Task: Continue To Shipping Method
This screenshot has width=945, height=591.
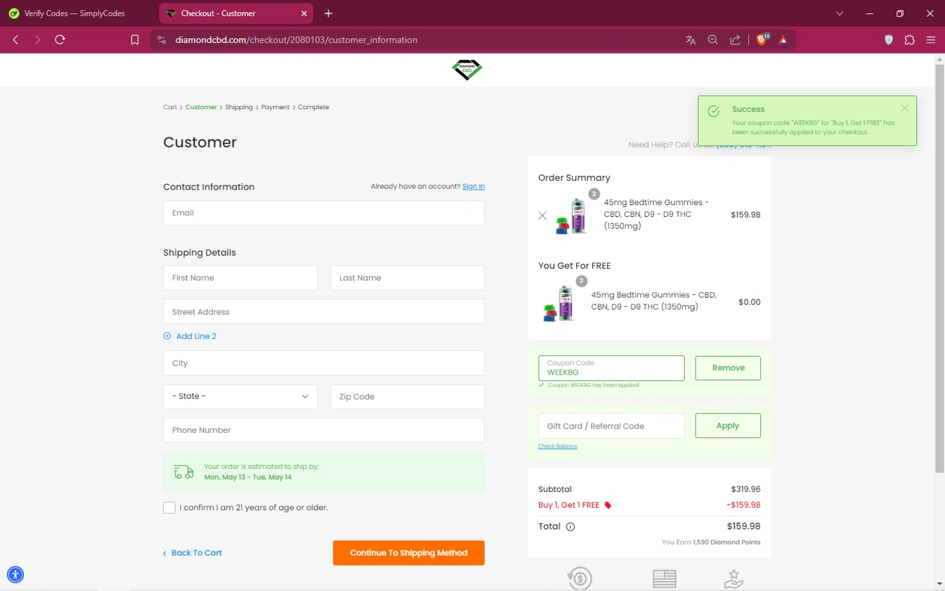Action: coord(408,553)
